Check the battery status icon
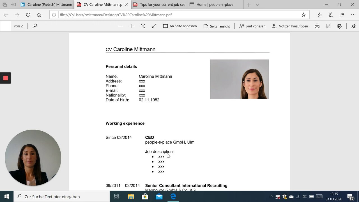The height and width of the screenshot is (202, 359). (x=312, y=197)
